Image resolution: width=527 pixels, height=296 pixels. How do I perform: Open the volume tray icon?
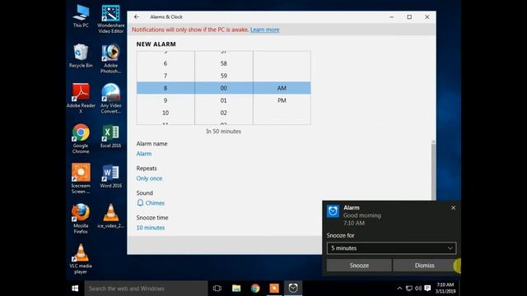[x=418, y=289]
